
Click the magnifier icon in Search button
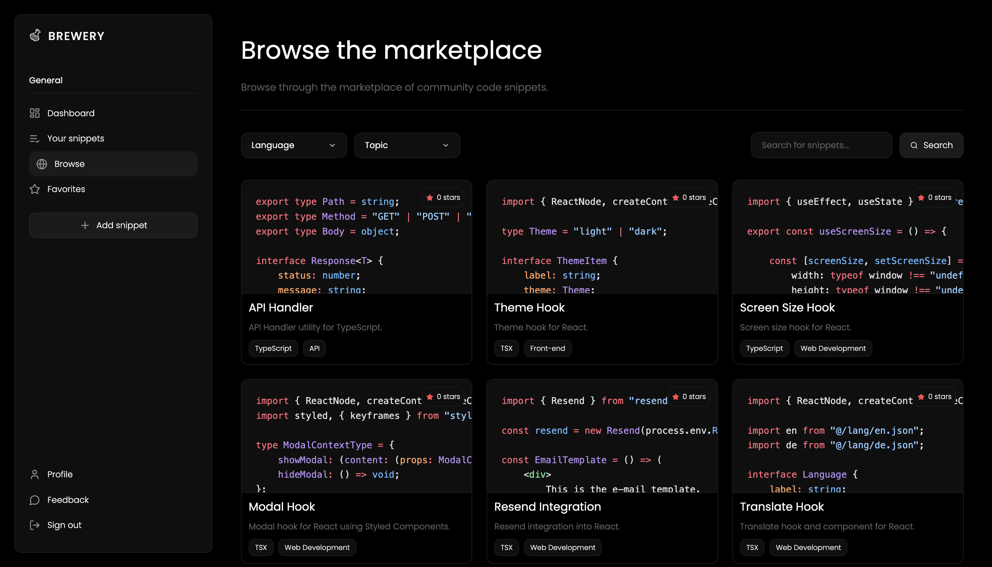point(914,145)
